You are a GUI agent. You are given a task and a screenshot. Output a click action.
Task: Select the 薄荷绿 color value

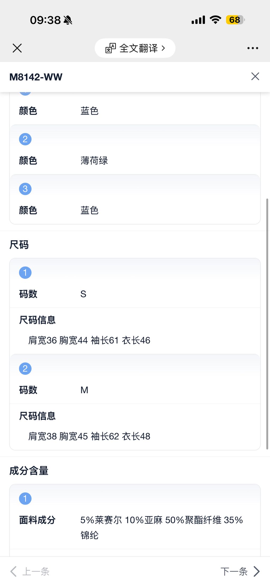click(94, 161)
